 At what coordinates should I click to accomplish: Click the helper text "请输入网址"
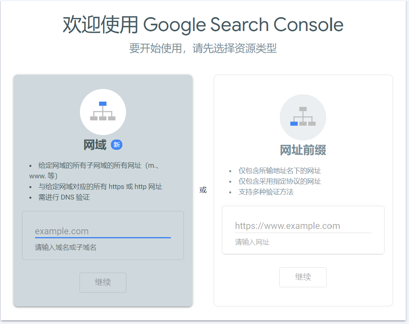coord(252,242)
